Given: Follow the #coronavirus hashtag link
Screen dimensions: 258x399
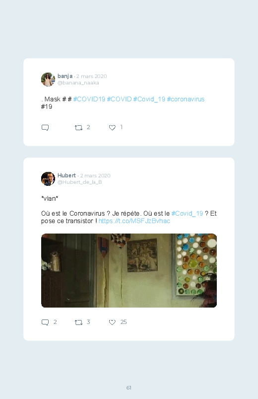Looking at the screenshot, I should click(x=186, y=99).
